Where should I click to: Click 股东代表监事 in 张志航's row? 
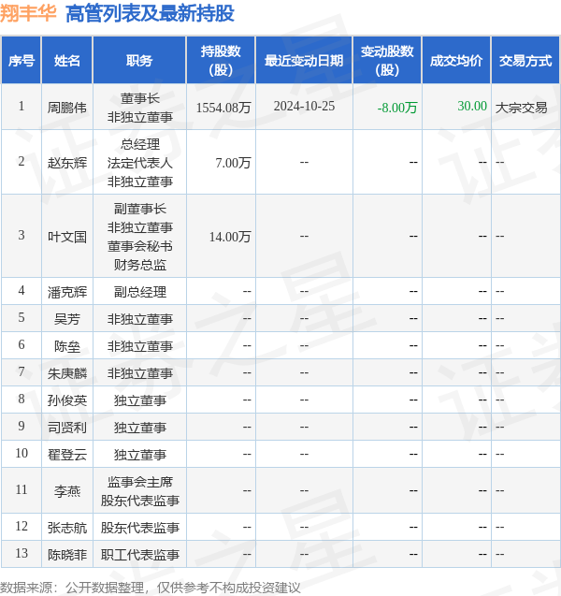(139, 528)
